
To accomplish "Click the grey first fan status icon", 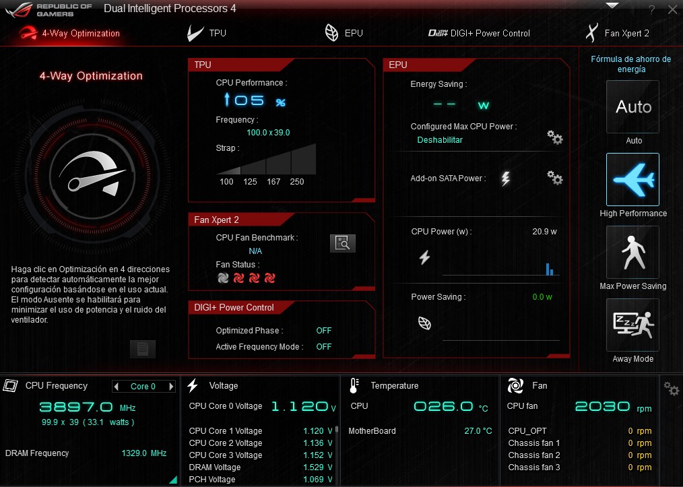I will click(x=223, y=278).
